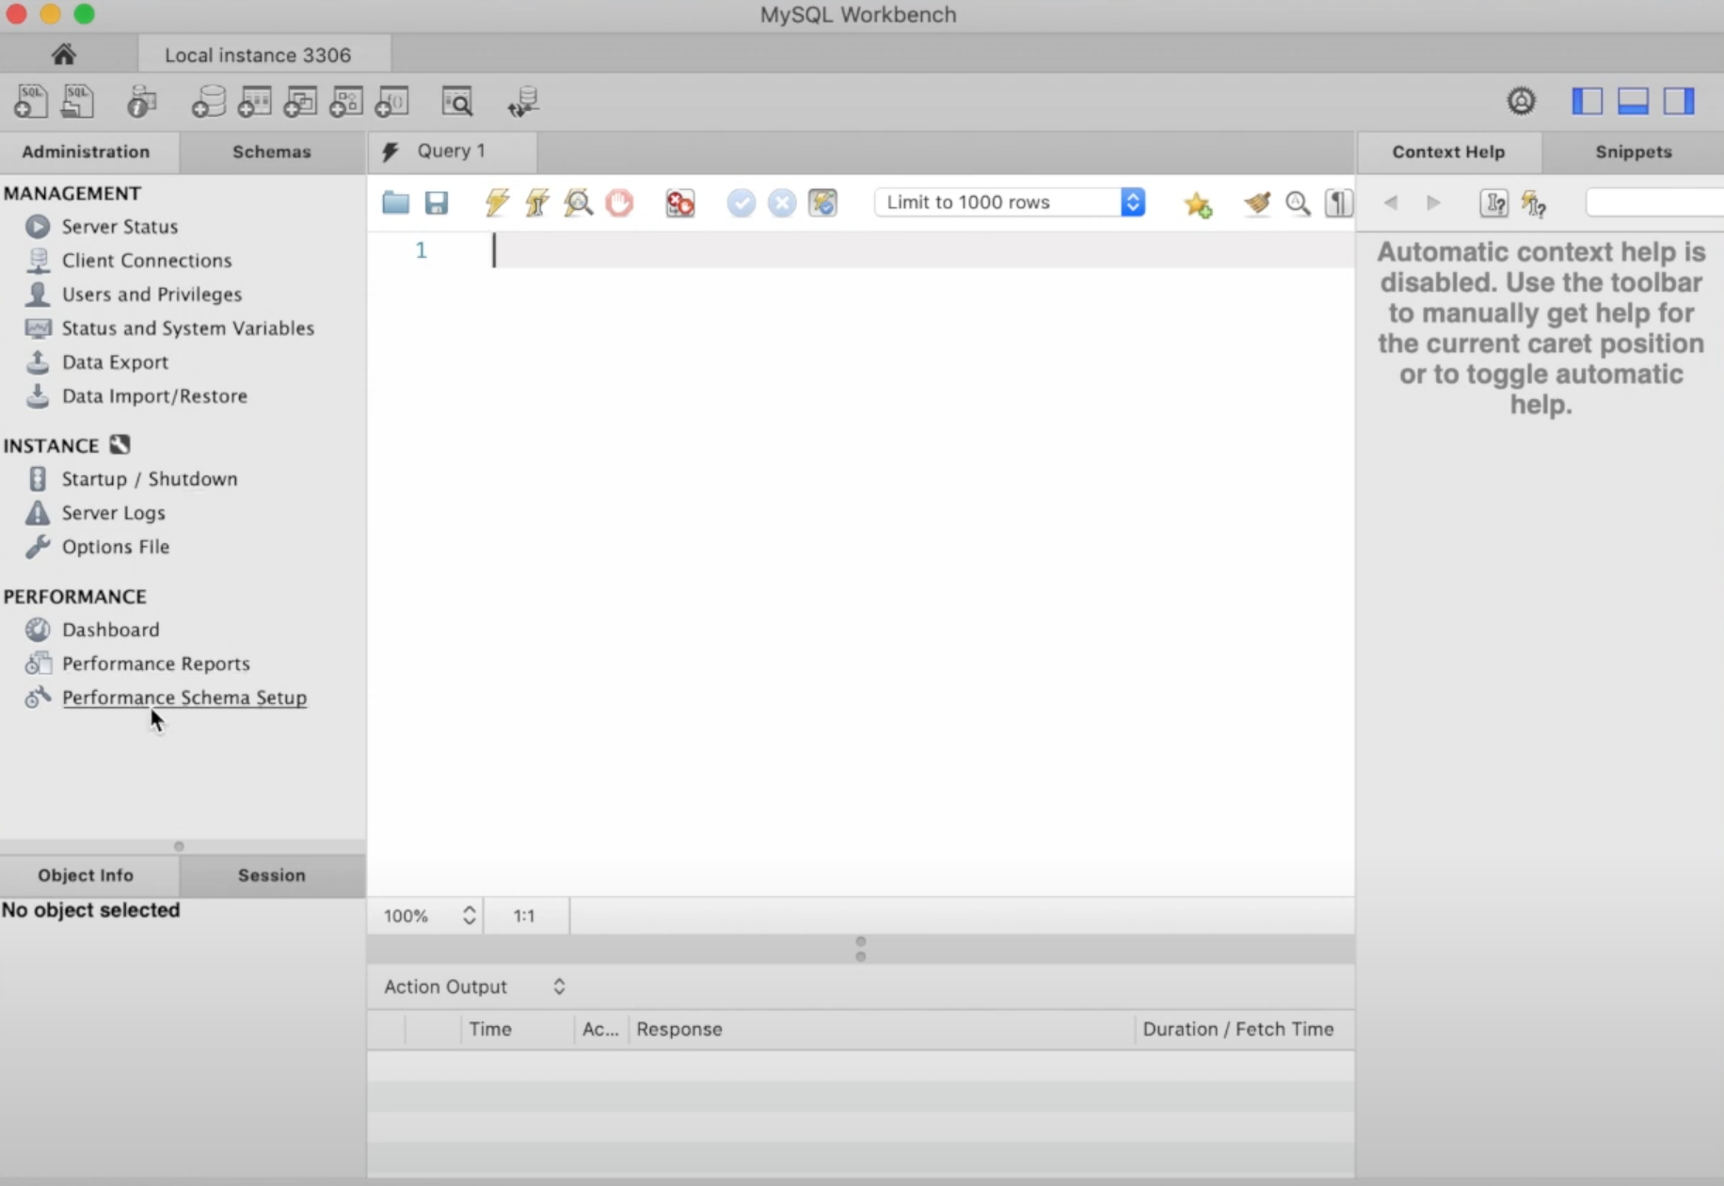Open Client Connections
This screenshot has width=1724, height=1186.
point(147,260)
